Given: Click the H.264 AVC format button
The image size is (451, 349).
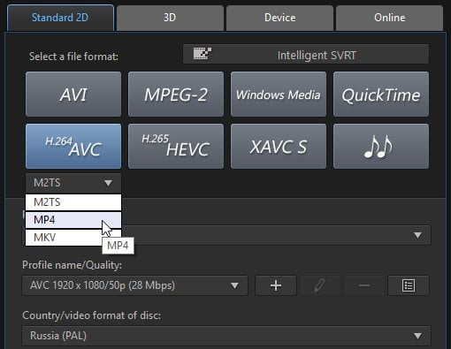Looking at the screenshot, I should [x=73, y=146].
